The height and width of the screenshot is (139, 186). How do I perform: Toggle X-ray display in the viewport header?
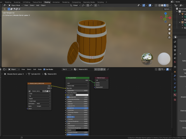click(x=156, y=5)
